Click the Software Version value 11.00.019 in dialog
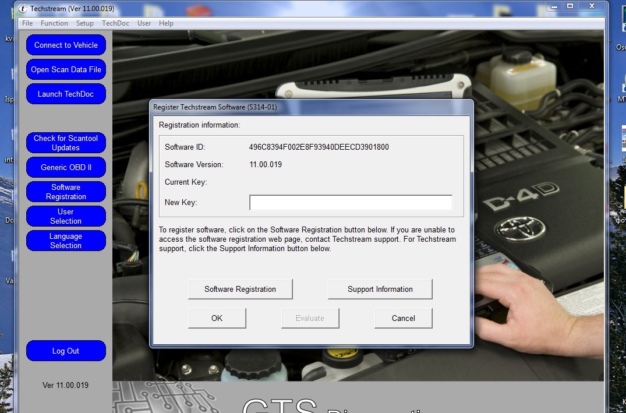This screenshot has width=626, height=413. [x=266, y=165]
